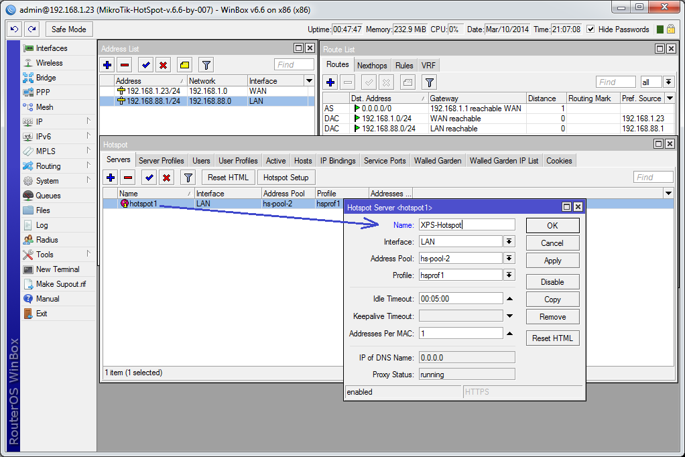The height and width of the screenshot is (457, 685).
Task: Expand the Routing submenu
Action: pos(88,165)
